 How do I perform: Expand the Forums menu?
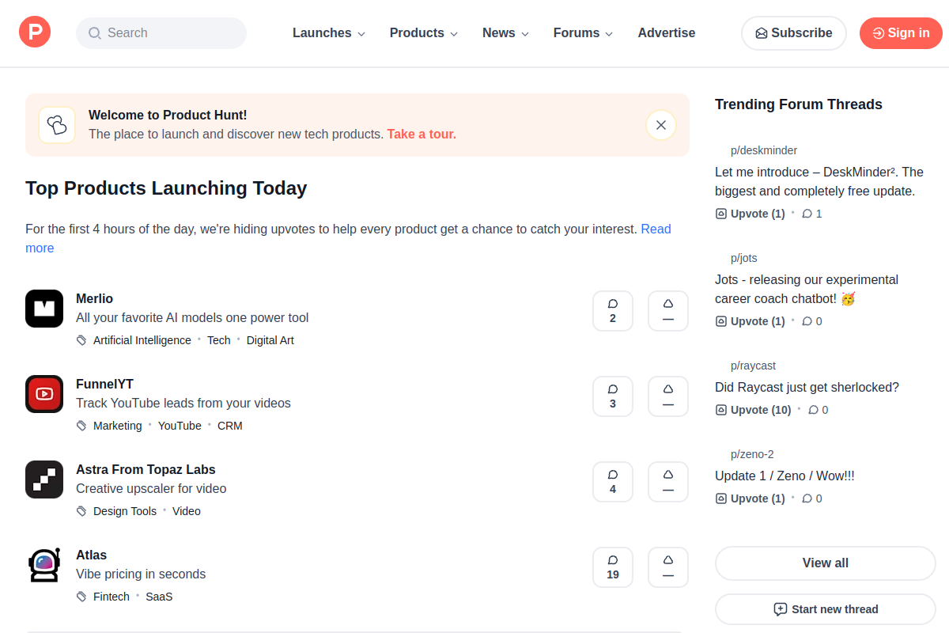583,33
